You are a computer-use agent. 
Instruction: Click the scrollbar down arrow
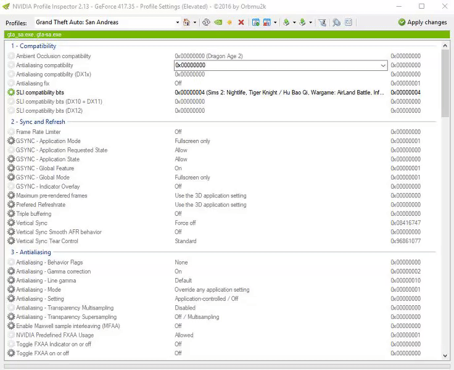445,356
